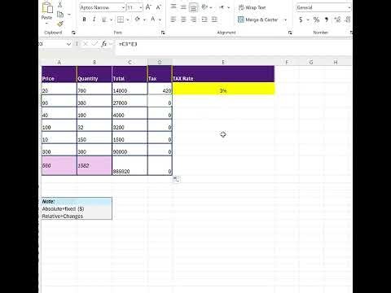
Task: Increase the cell indent
Action: click(214, 20)
